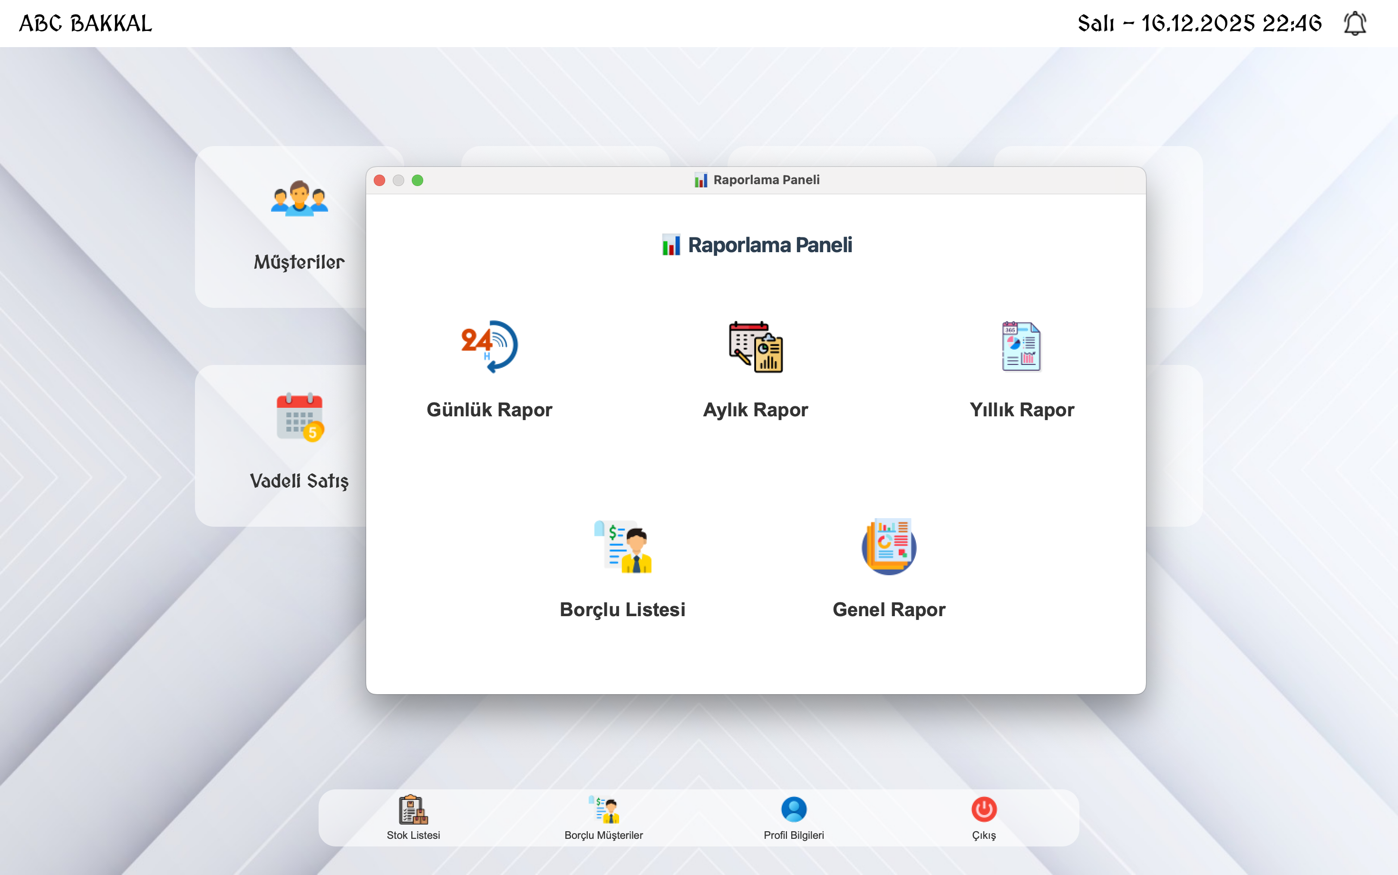Open the Genel Rapor icon
The height and width of the screenshot is (875, 1398).
coord(889,546)
